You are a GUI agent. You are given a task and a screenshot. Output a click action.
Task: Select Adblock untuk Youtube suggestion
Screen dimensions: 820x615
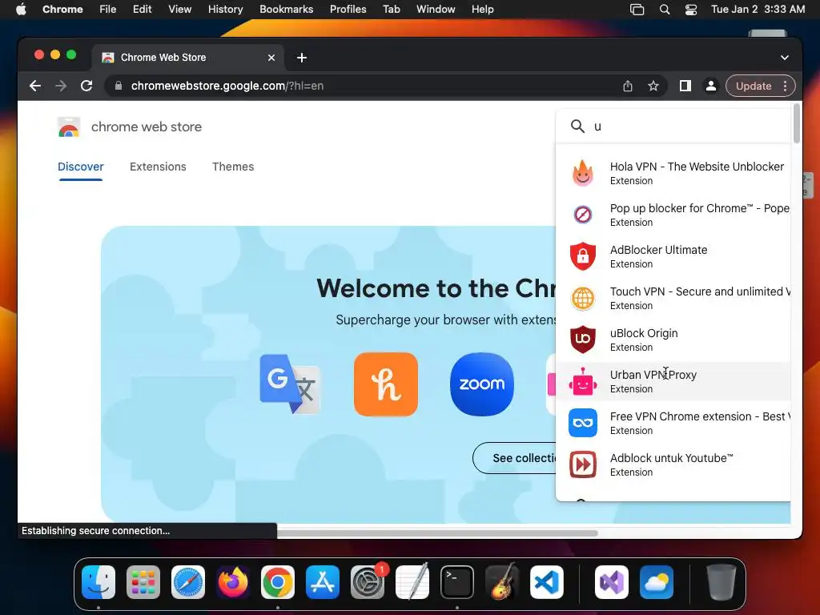673,464
